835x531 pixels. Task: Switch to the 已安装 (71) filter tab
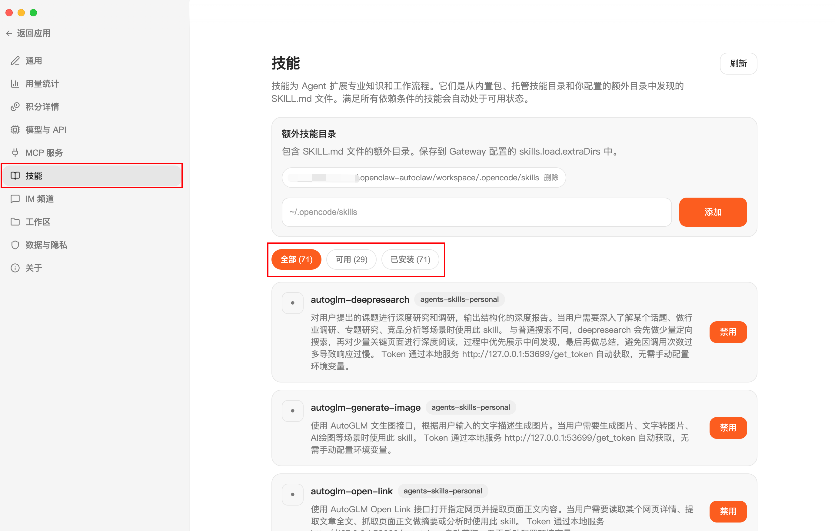tap(410, 259)
